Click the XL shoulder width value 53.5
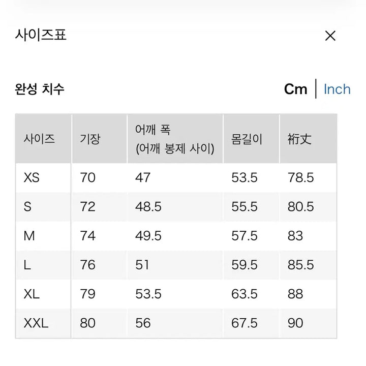Image resolution: width=366 pixels, height=366 pixels. tap(148, 294)
